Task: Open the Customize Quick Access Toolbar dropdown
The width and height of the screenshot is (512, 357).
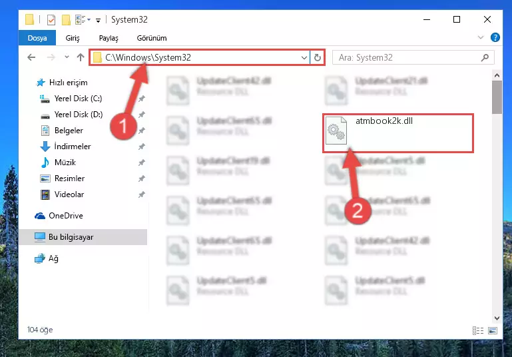Action: [98, 21]
